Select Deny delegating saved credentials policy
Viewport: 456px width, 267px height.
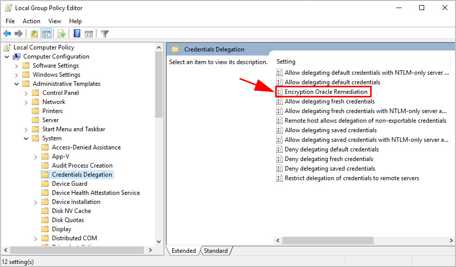(330, 169)
